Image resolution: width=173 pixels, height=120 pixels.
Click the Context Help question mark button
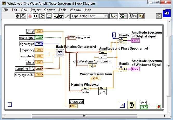[159, 16]
